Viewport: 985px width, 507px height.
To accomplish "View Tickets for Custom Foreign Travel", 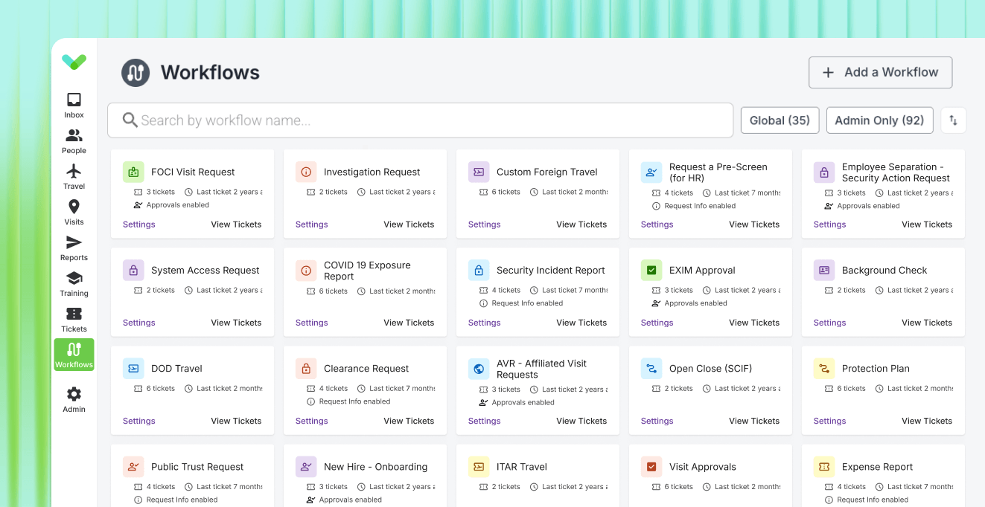I will tap(581, 225).
